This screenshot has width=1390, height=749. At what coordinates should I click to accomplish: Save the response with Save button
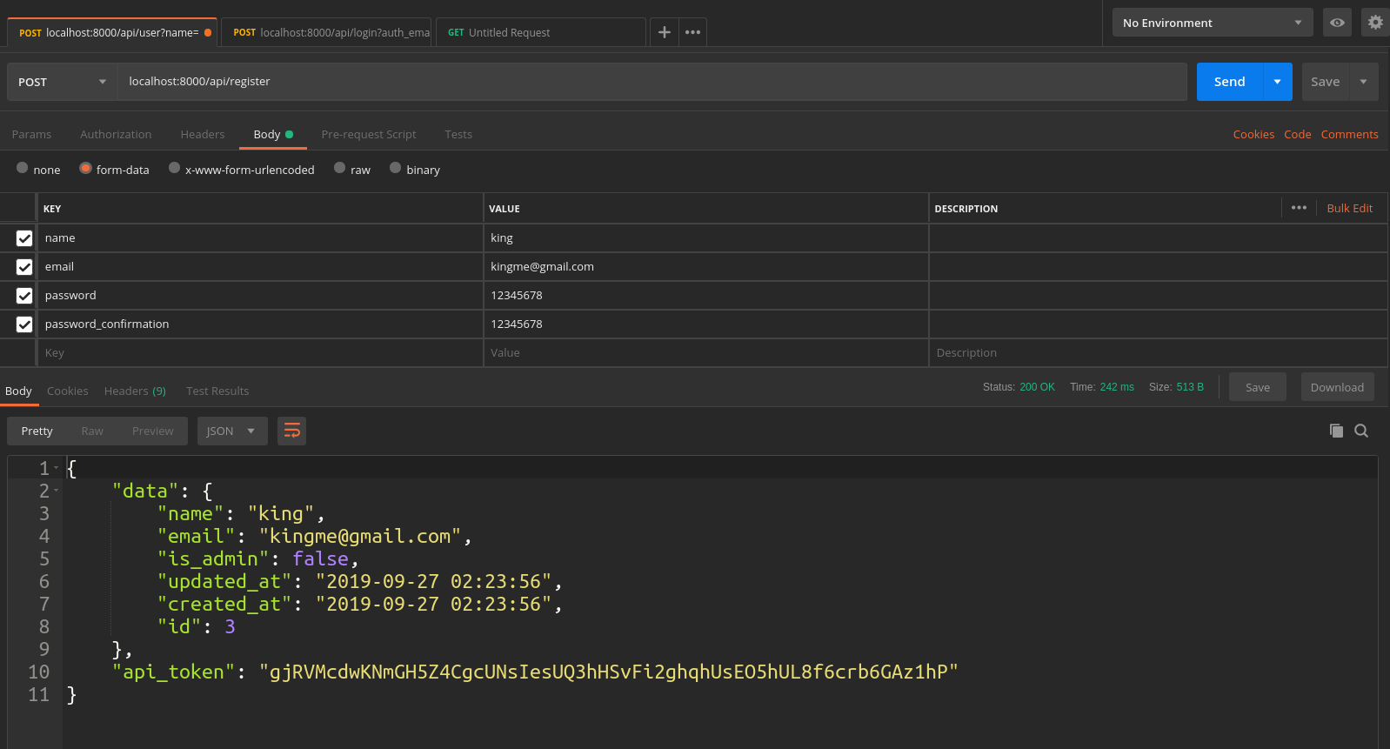[x=1258, y=387]
